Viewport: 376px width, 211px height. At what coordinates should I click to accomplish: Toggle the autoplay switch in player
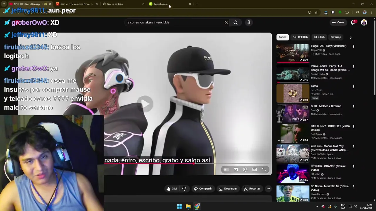pyautogui.click(x=226, y=170)
